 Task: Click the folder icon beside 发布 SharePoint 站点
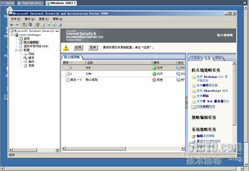(193, 91)
